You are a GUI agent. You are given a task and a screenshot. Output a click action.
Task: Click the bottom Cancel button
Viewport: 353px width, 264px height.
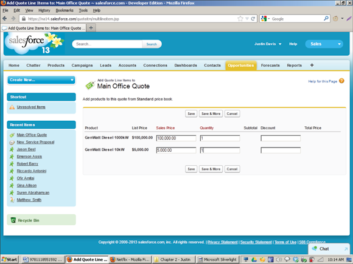(232, 169)
